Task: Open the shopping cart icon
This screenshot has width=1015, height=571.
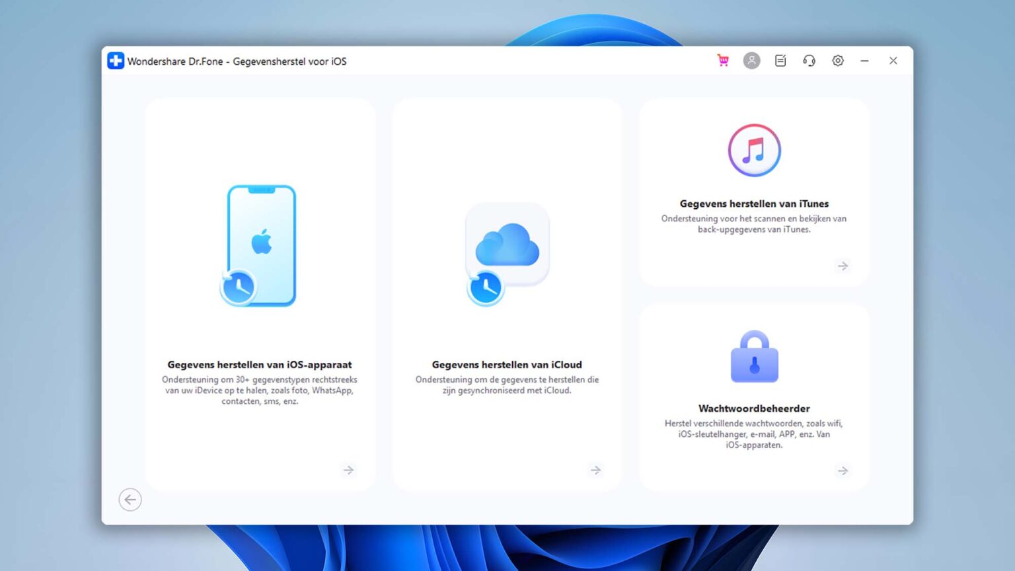Action: pyautogui.click(x=723, y=61)
